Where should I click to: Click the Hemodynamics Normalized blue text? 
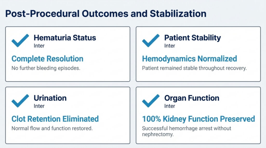189,58
